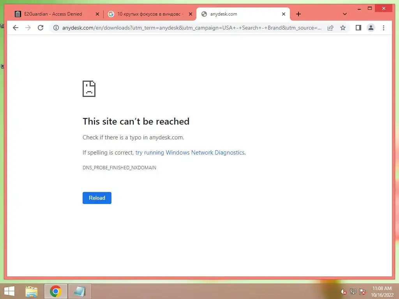Click the 'This site can't be reached' heading
This screenshot has width=399, height=299.
136,121
